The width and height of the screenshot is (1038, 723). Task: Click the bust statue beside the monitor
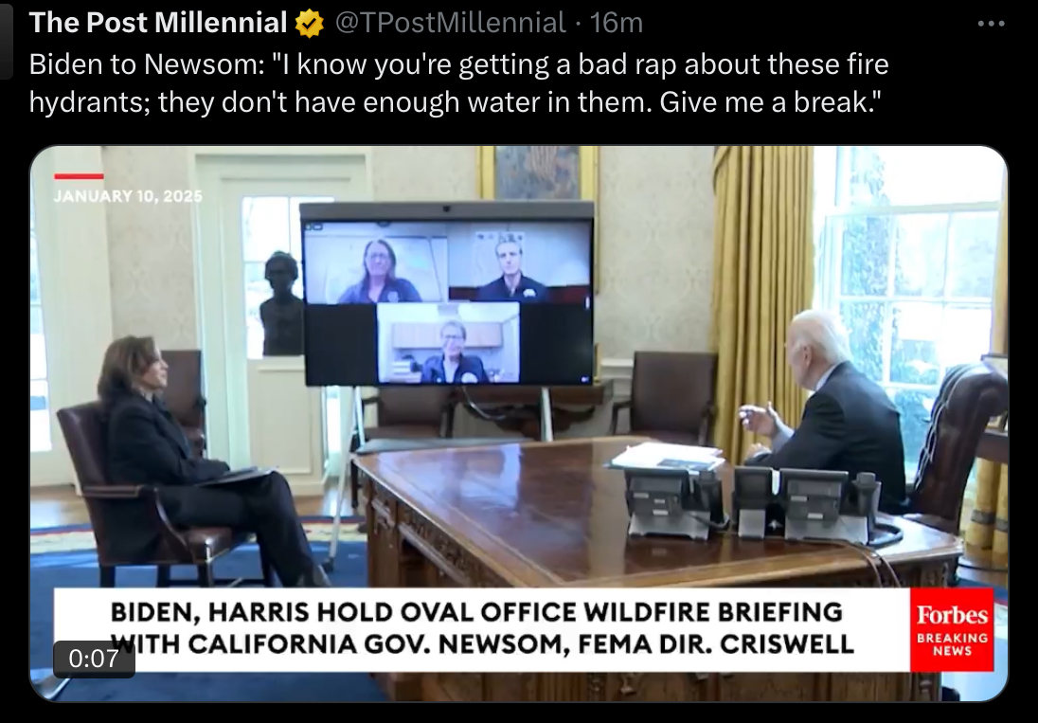(282, 303)
